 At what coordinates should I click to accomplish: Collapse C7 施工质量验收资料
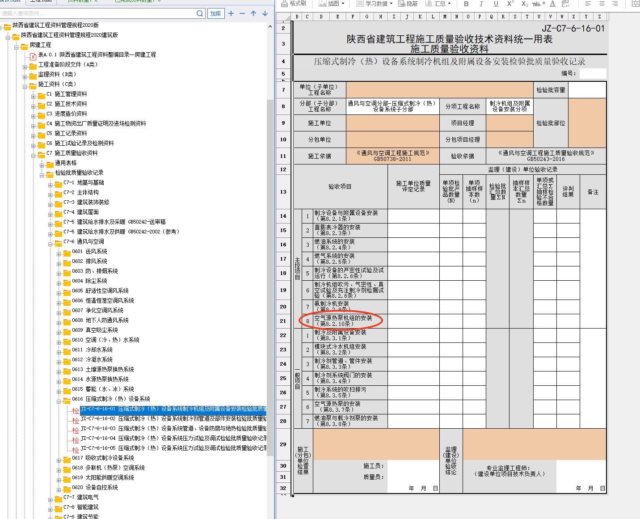pyautogui.click(x=33, y=155)
